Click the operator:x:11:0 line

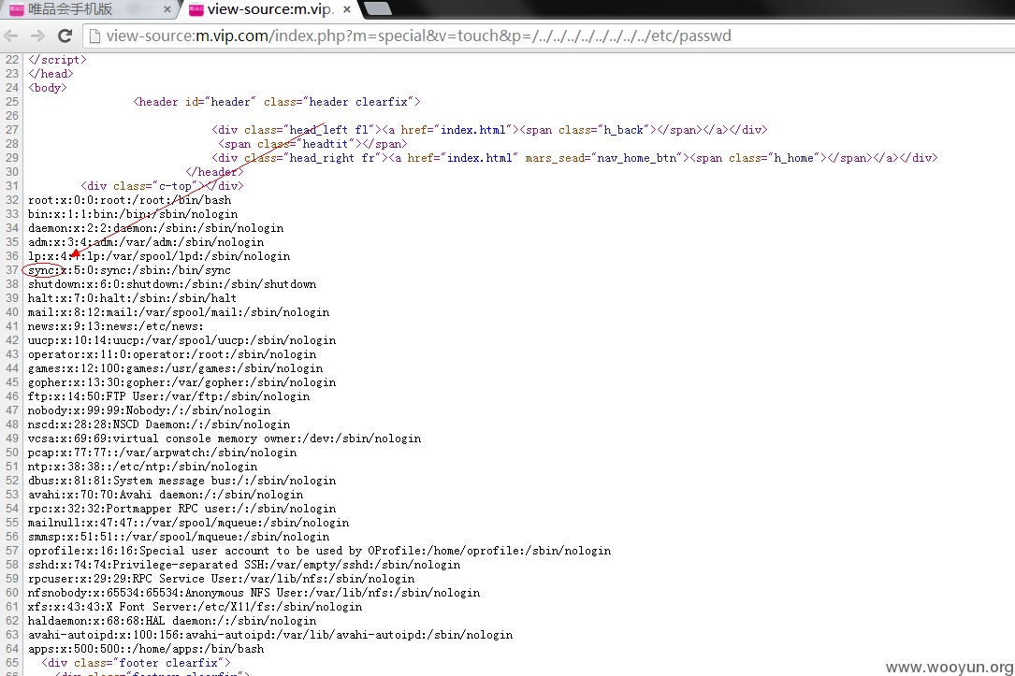coord(172,354)
